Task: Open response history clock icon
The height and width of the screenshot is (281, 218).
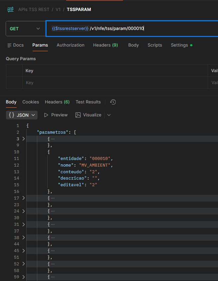Action: [x=113, y=102]
